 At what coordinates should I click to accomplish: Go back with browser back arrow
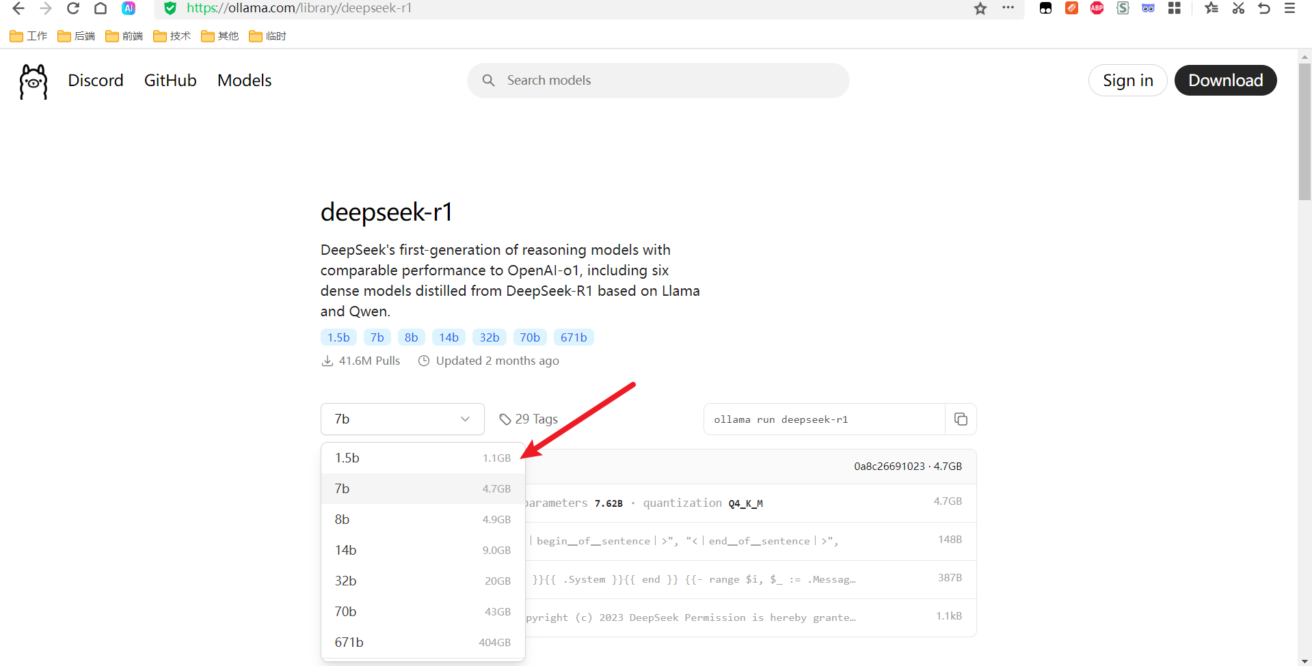tap(18, 8)
